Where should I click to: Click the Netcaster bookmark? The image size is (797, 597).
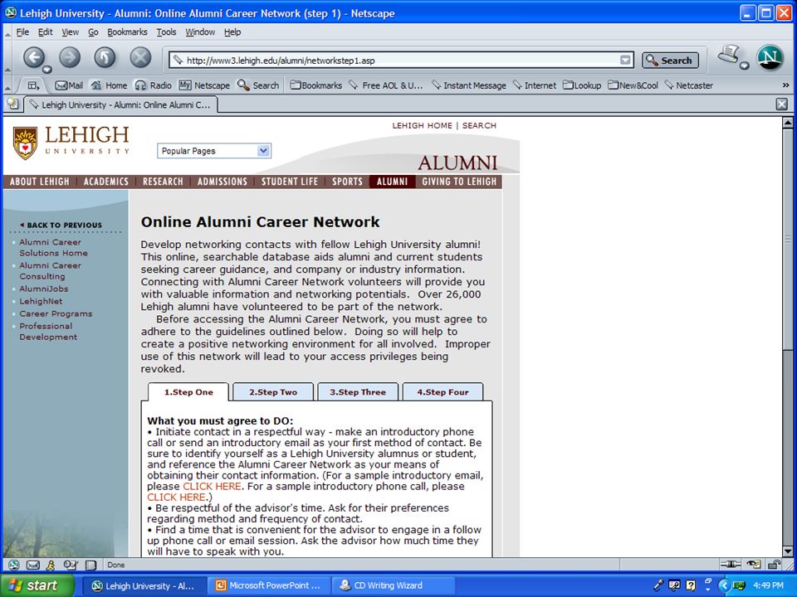tap(689, 85)
